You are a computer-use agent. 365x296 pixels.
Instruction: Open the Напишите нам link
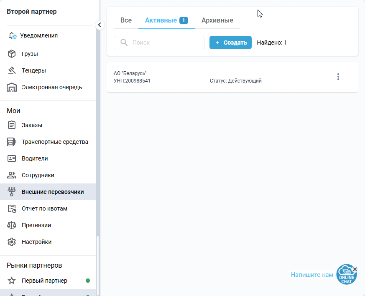tap(311, 274)
